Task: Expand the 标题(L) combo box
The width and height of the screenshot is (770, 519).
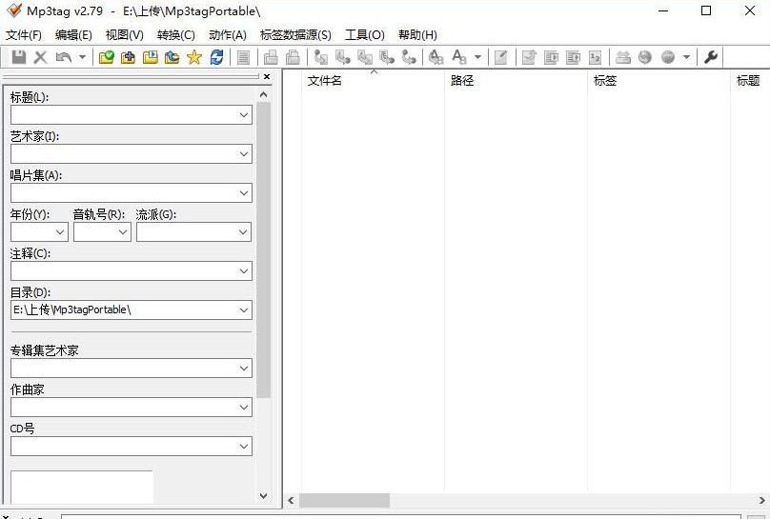Action: [x=244, y=115]
